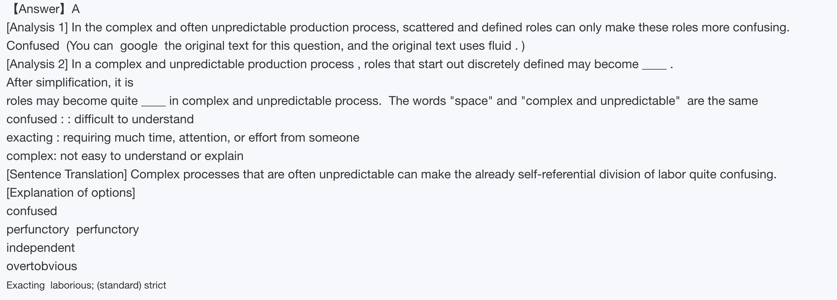The width and height of the screenshot is (837, 300).
Task: Select the standalone "confused" option below Explanation
Action: coord(32,211)
